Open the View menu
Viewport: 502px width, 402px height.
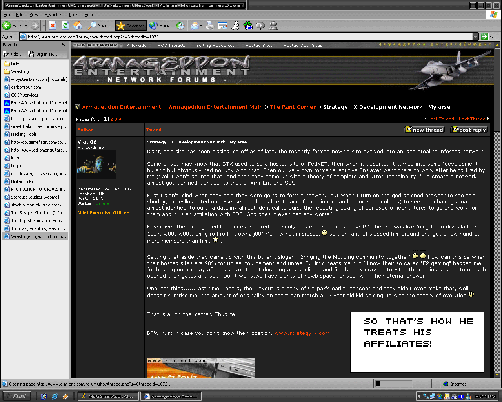(x=34, y=15)
